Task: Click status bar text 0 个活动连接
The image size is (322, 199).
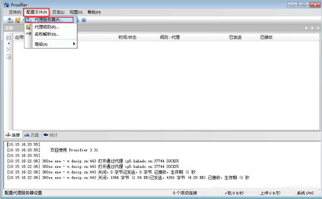Action: pyautogui.click(x=185, y=193)
